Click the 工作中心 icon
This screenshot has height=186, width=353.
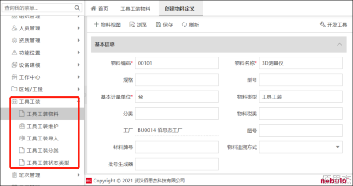(x=15, y=77)
